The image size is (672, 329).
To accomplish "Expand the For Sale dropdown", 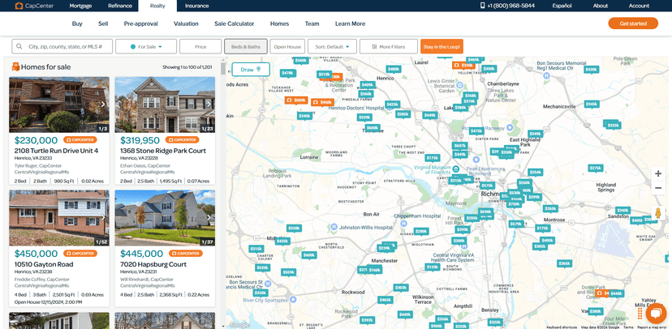I will point(146,47).
